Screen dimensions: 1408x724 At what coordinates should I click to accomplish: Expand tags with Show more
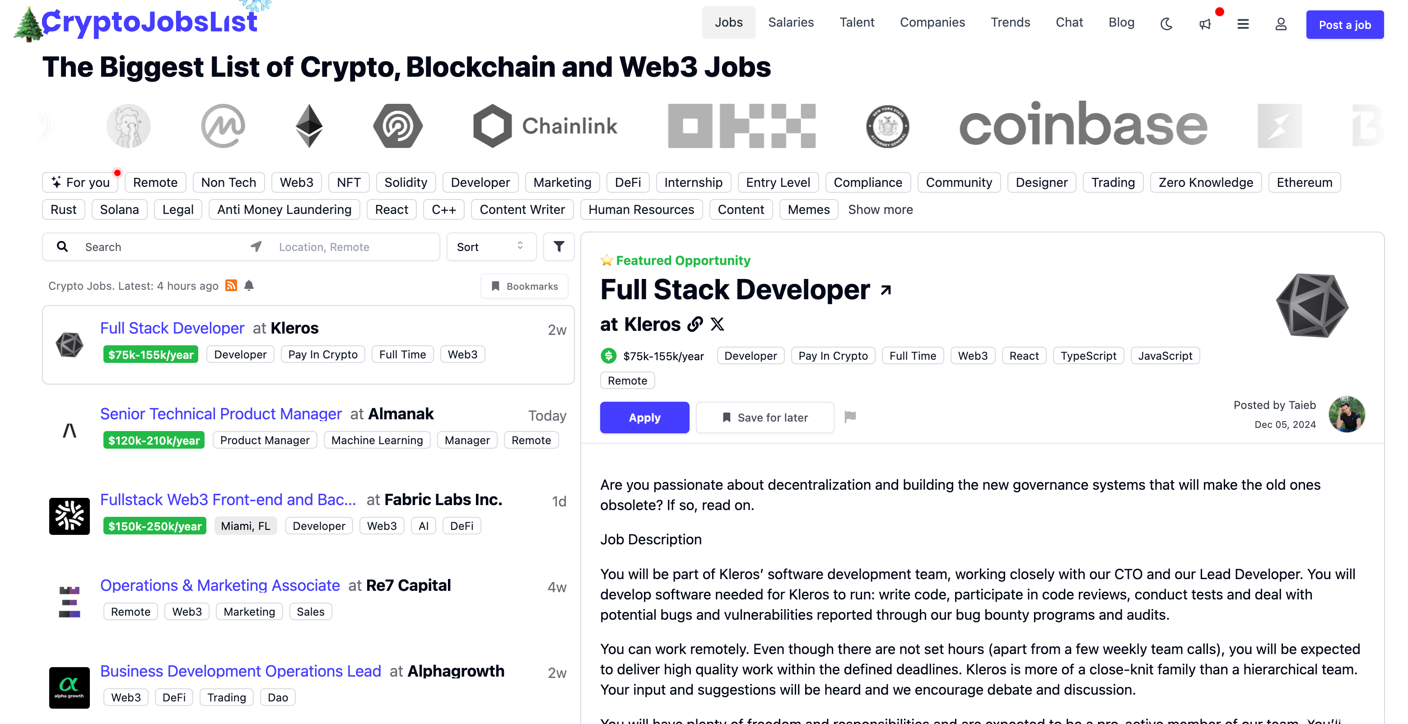880,210
